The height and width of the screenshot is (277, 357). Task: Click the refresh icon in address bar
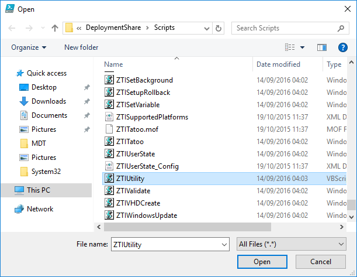[x=219, y=28]
